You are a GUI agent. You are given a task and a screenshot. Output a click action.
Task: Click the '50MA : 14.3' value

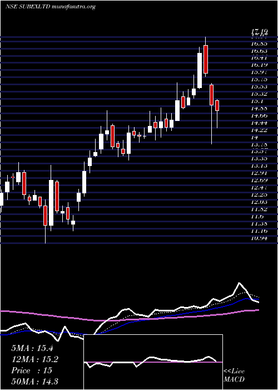pyautogui.click(x=35, y=381)
